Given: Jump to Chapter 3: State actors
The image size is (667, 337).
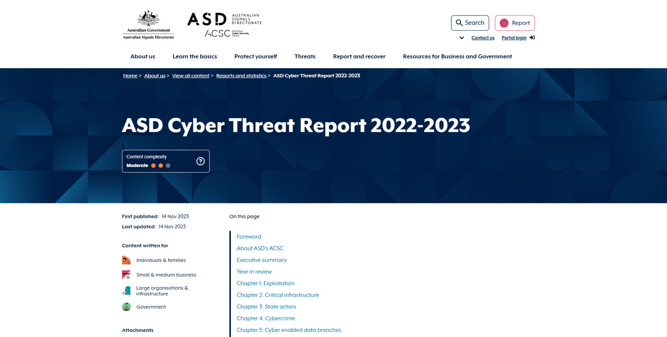Looking at the screenshot, I should [265, 307].
